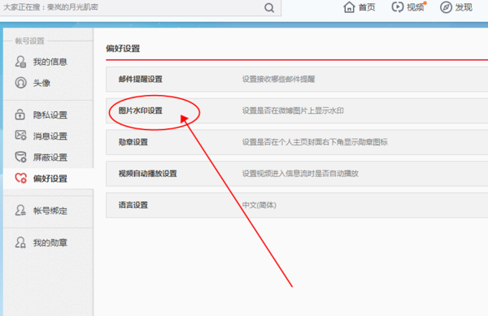Click the 消息设置 envelope icon

21,136
